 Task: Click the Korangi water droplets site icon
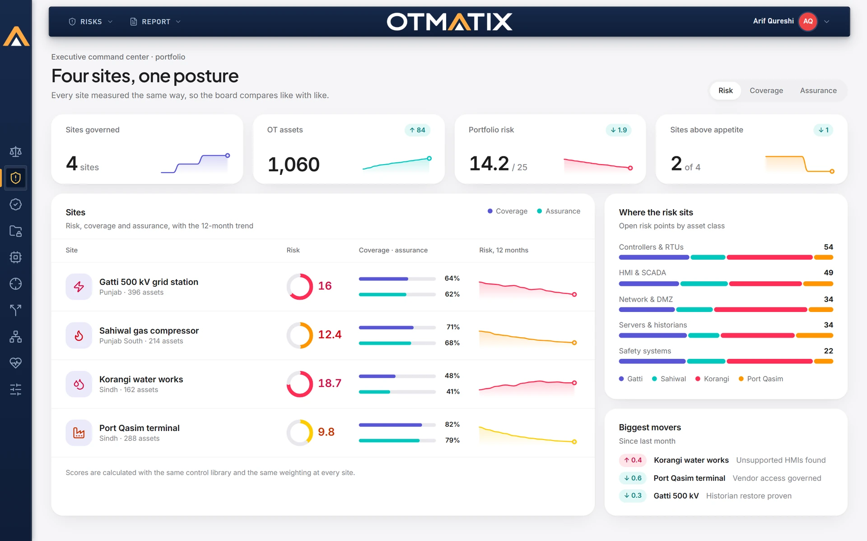pyautogui.click(x=79, y=384)
